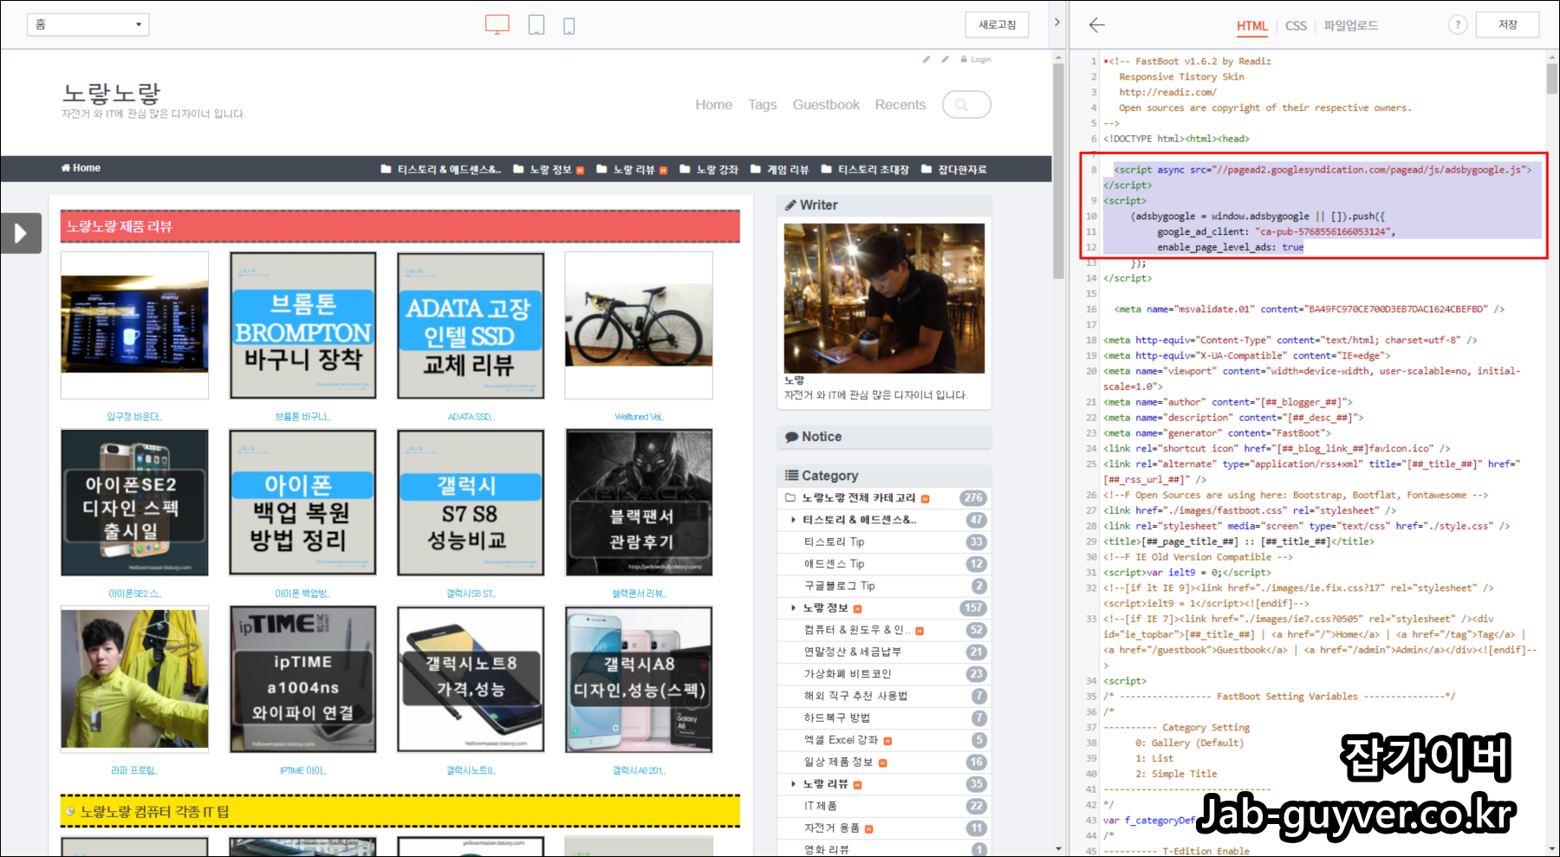
Task: Open the 노랑노랑 blog title link
Action: point(111,93)
